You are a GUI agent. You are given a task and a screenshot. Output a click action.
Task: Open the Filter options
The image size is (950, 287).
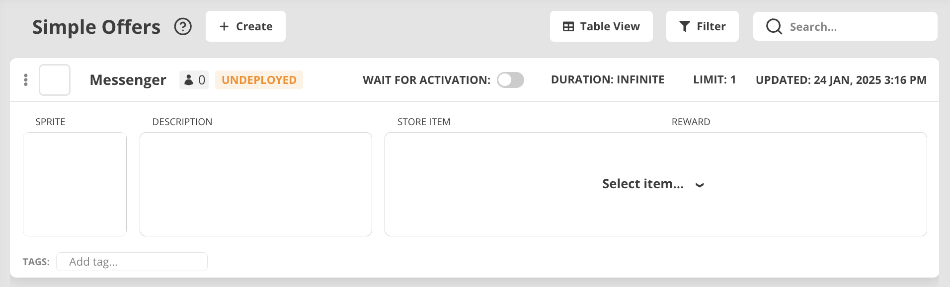coord(702,26)
